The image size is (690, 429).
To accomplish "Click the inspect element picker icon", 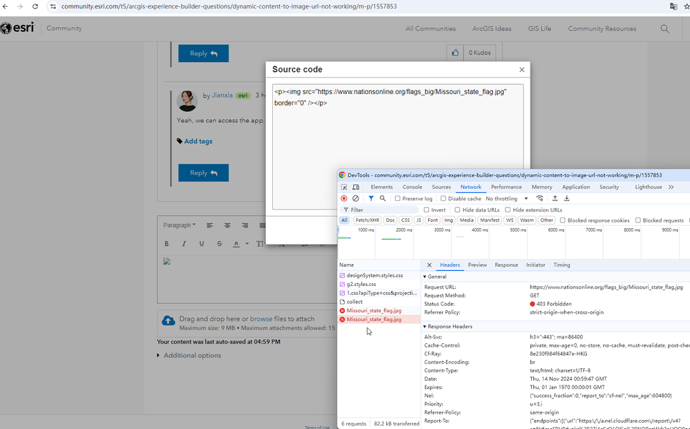I will [344, 187].
